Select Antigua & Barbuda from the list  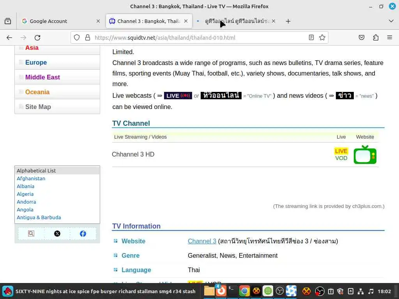coord(39,217)
